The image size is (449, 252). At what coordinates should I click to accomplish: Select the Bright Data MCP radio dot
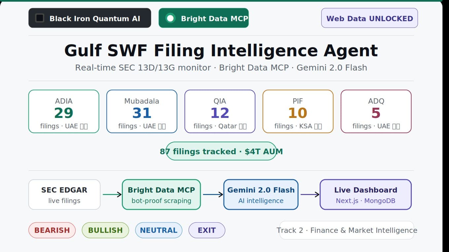pos(170,18)
